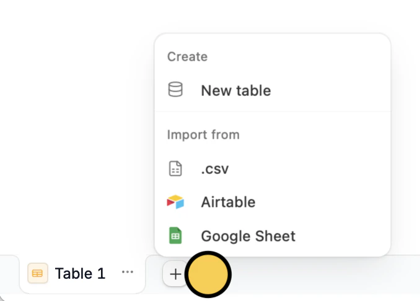
Task: Switch to the Table 1 tab
Action: tap(82, 274)
